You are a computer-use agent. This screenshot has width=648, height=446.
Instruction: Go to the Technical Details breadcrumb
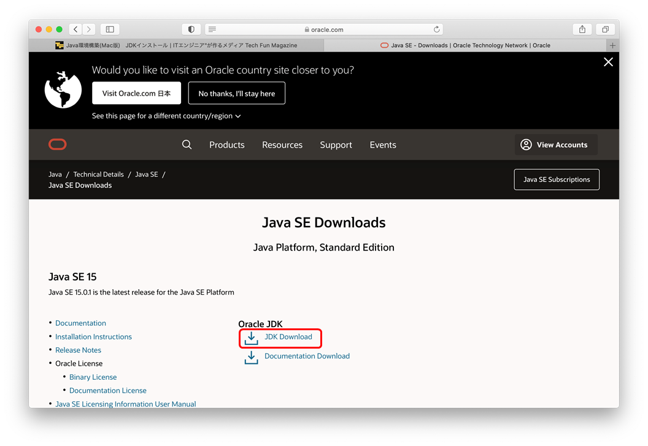coord(98,175)
